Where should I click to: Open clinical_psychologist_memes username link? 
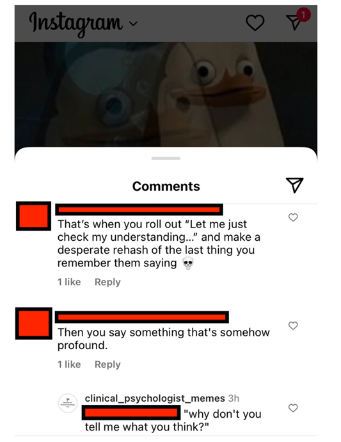(155, 398)
